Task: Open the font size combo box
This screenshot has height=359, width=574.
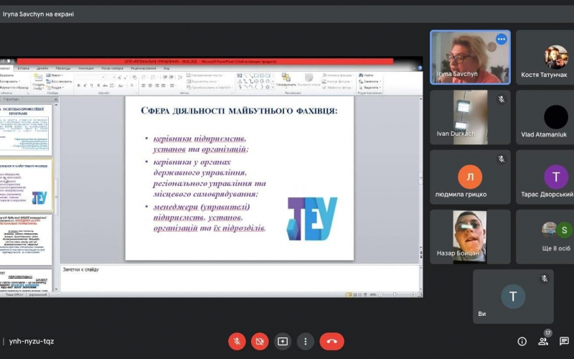Action: point(110,78)
